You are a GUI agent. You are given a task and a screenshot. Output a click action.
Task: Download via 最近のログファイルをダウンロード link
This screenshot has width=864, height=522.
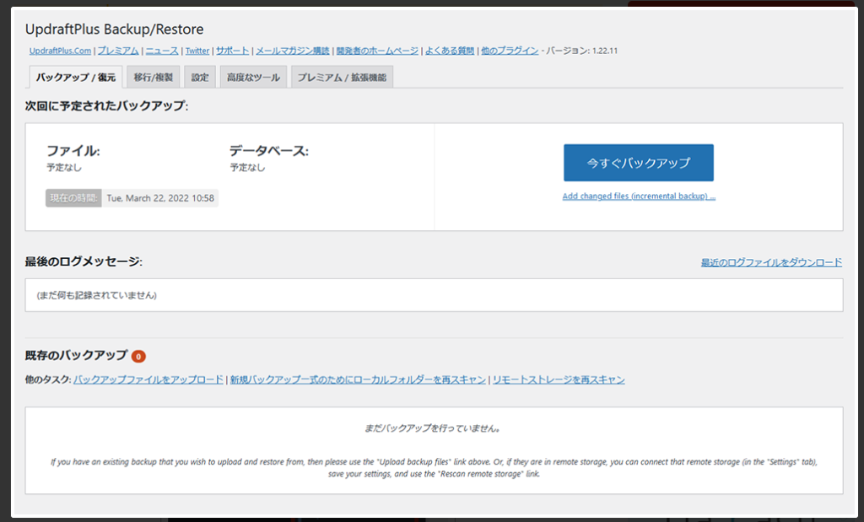pyautogui.click(x=771, y=262)
